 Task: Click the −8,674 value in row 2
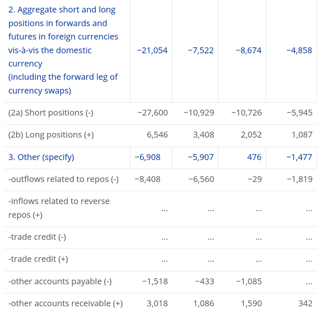248,50
